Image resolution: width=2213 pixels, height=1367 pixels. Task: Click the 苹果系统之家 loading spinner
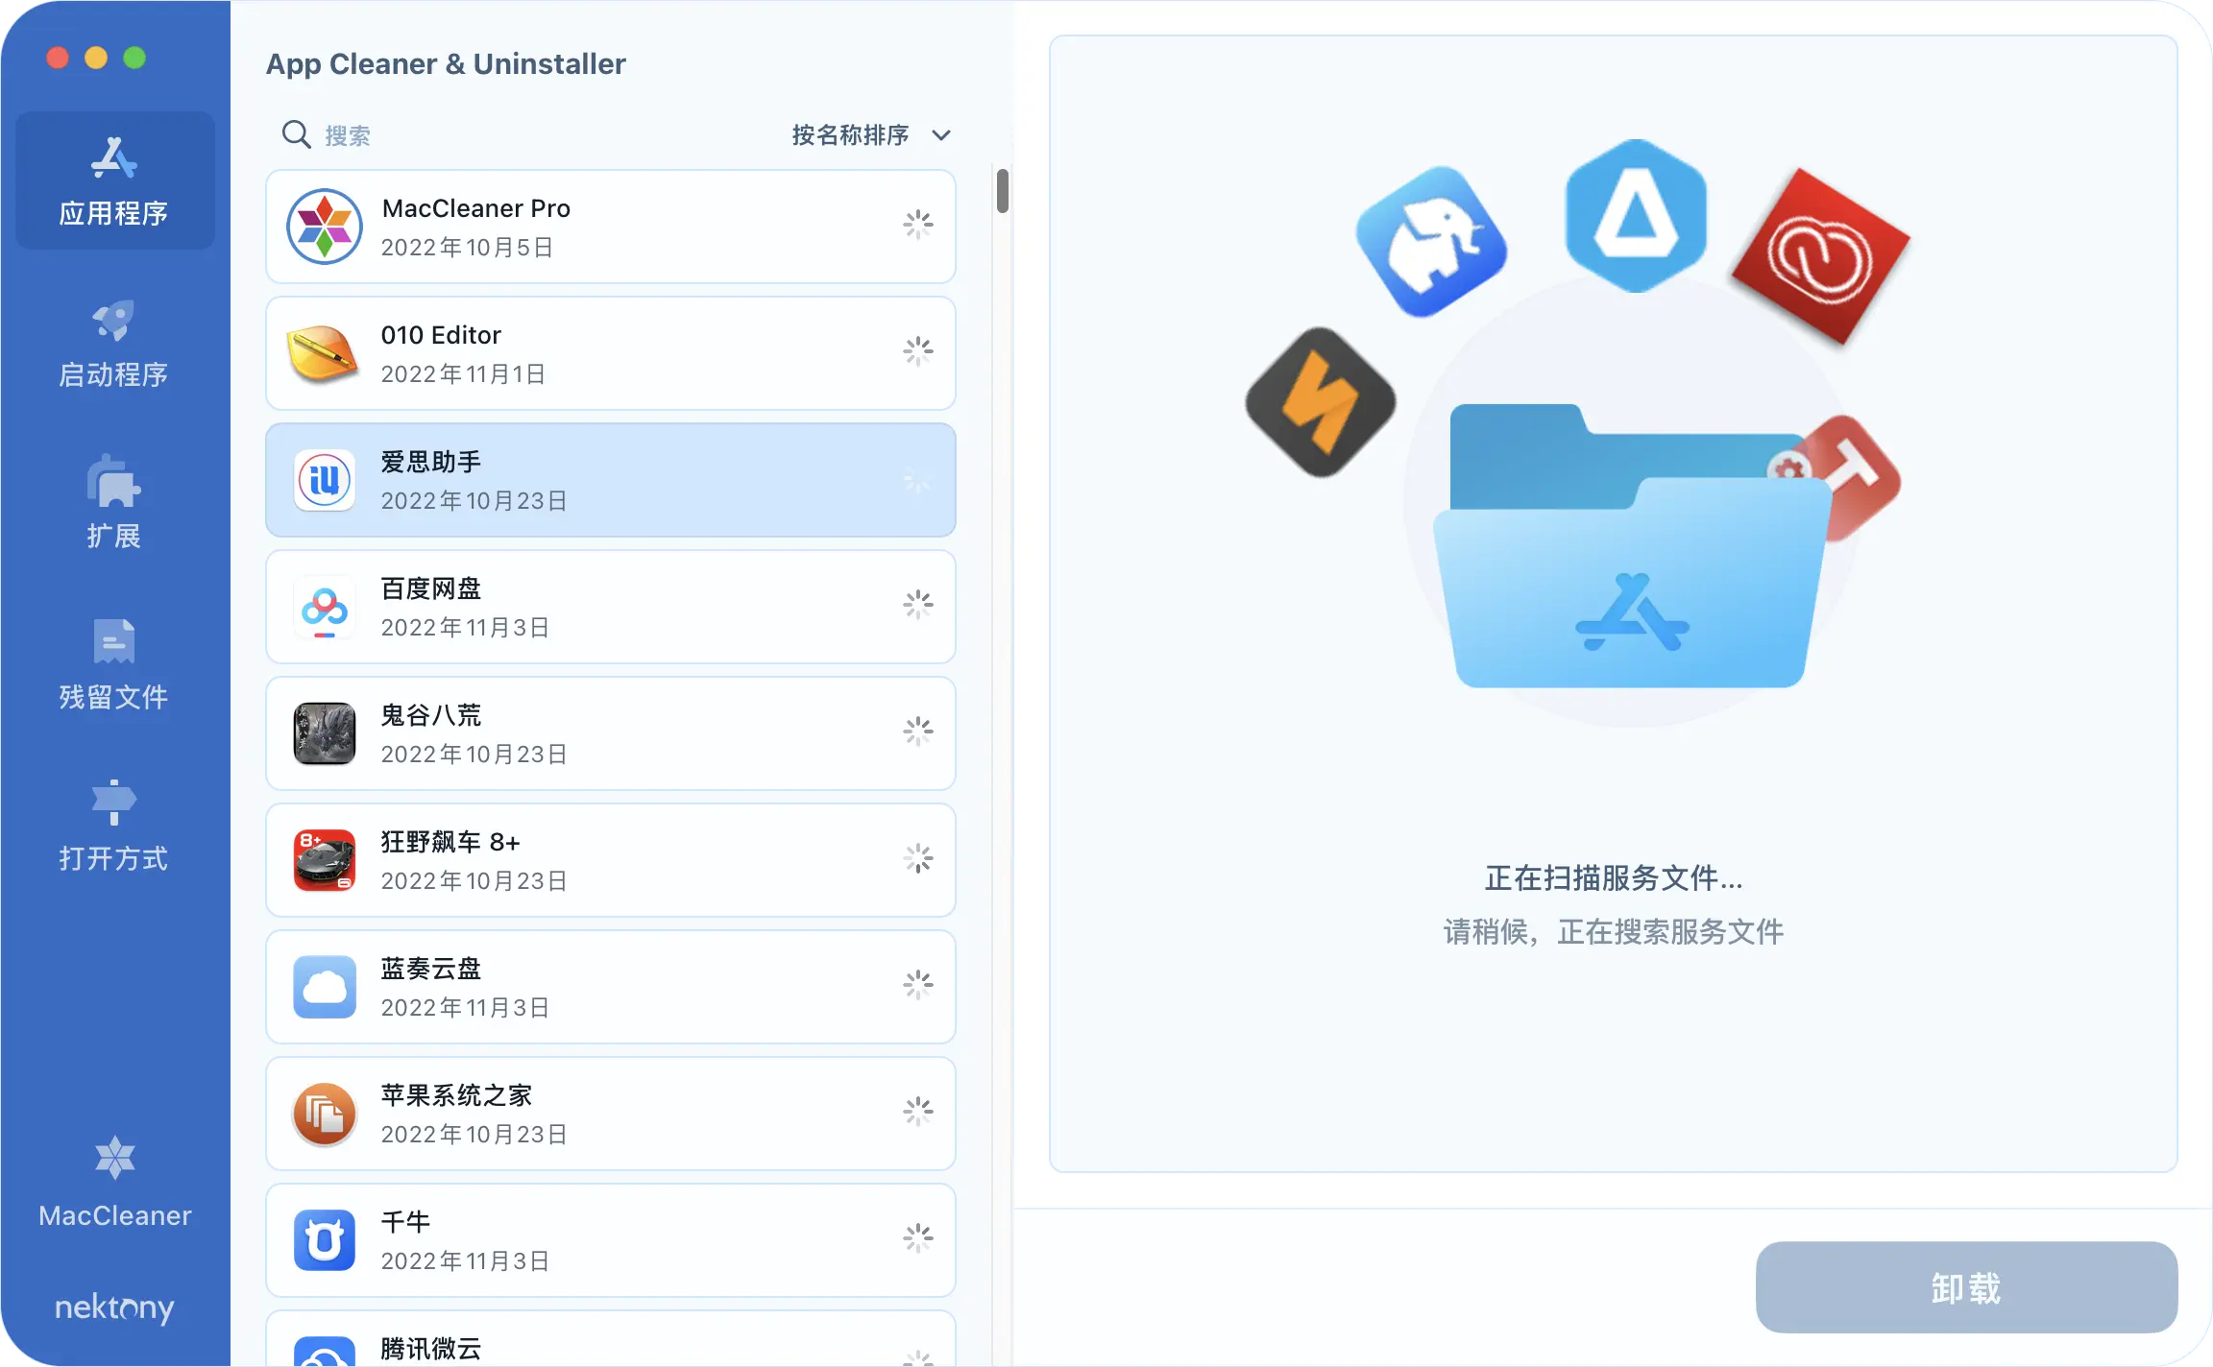[918, 1112]
